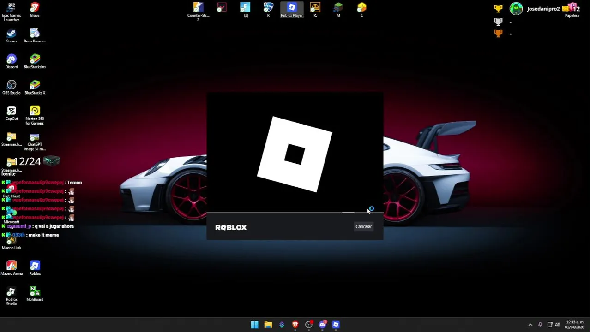Show hidden system tray icons
The image size is (590, 332).
(530, 325)
